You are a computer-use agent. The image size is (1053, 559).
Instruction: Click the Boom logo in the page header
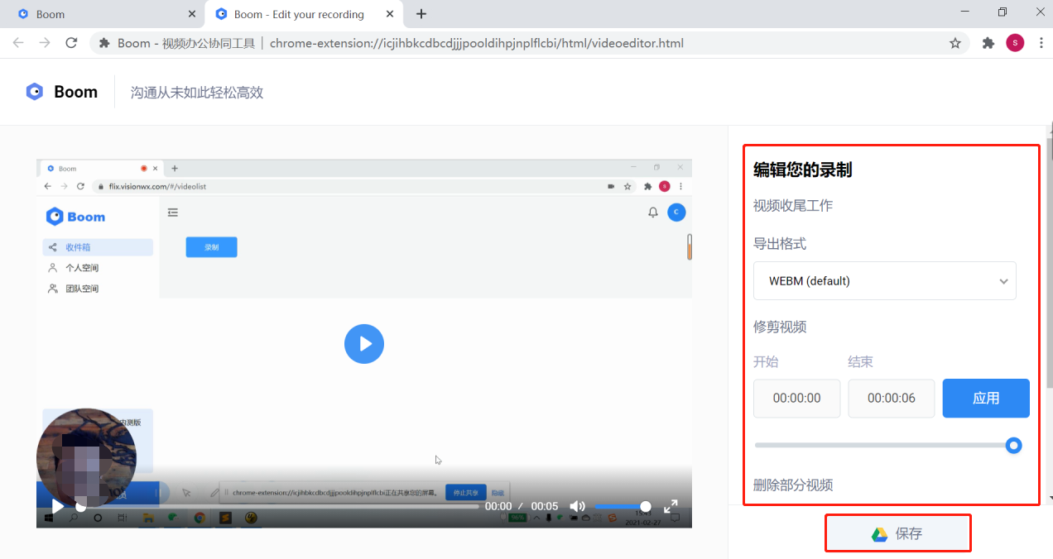[x=61, y=92]
